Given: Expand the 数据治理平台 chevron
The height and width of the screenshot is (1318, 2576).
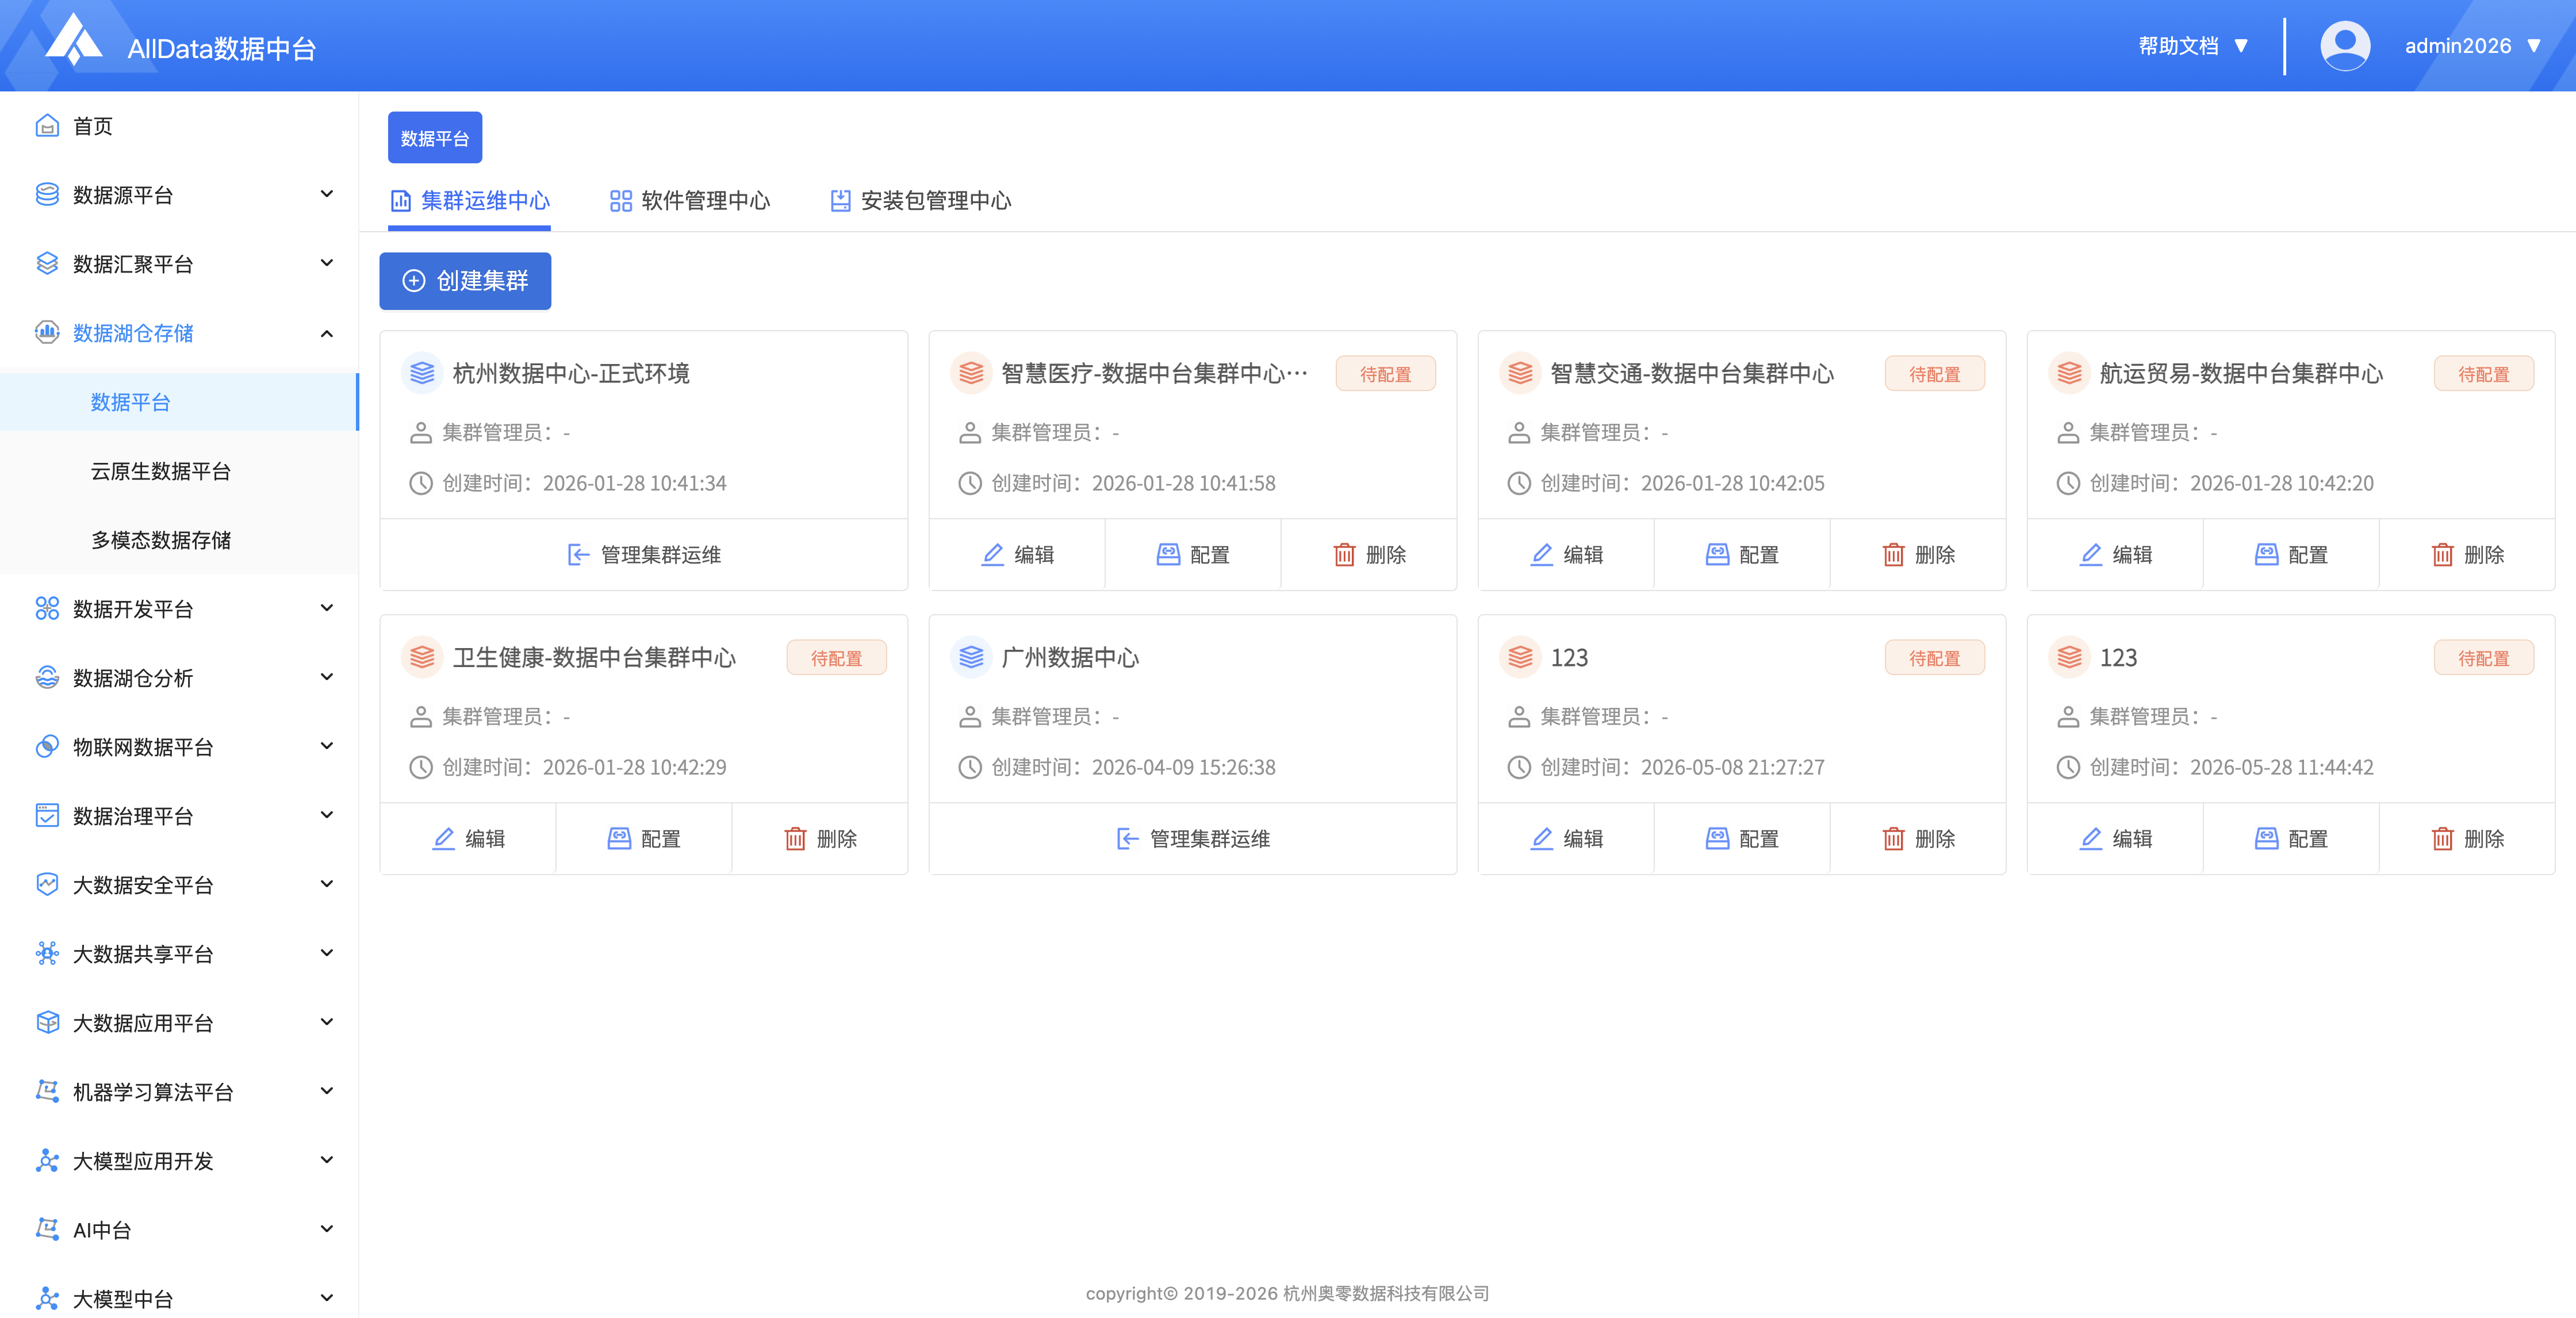Looking at the screenshot, I should 327,815.
